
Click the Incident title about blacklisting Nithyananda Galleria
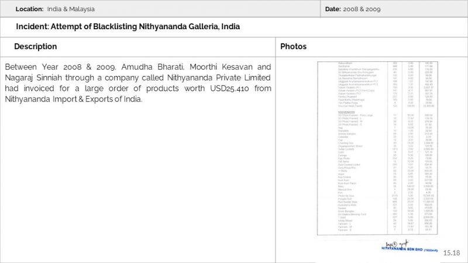[x=128, y=27]
